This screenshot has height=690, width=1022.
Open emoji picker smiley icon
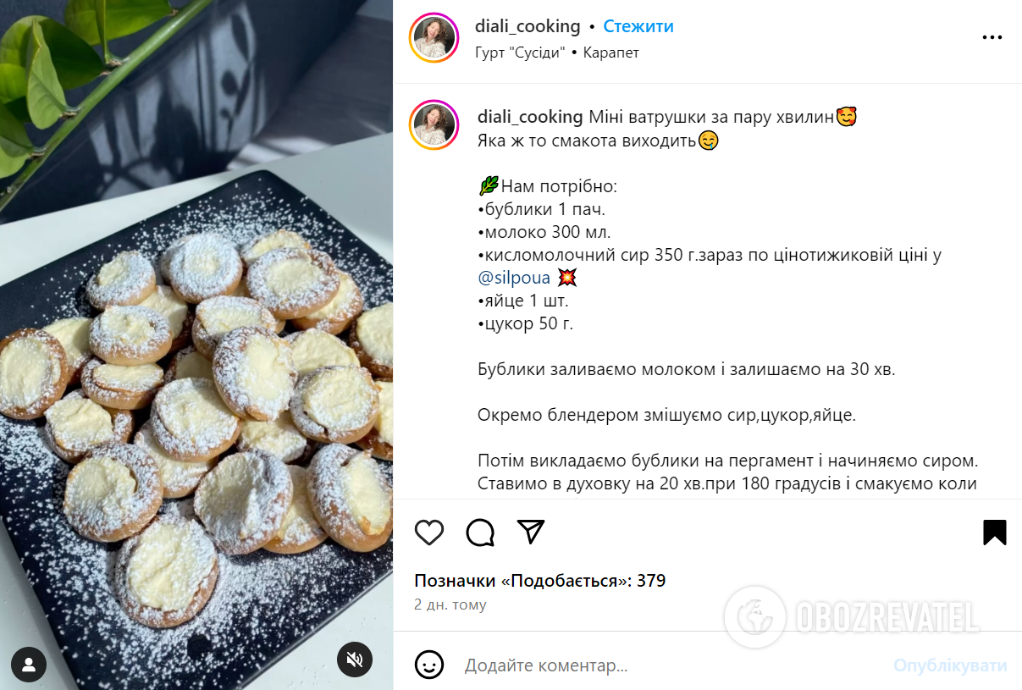[430, 665]
